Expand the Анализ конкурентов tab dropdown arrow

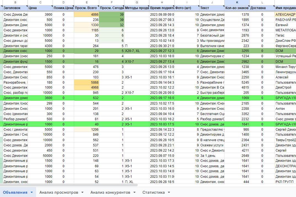[x=134, y=192]
